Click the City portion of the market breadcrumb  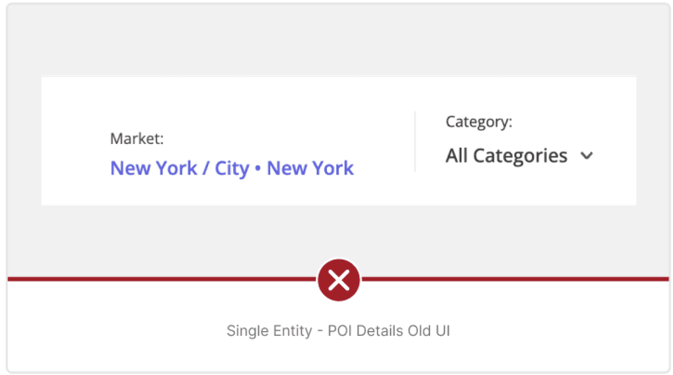coord(233,168)
